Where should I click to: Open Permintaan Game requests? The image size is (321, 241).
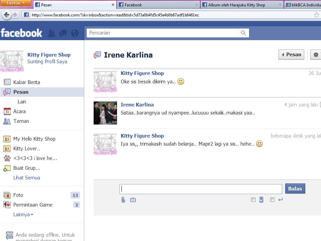pyautogui.click(x=33, y=205)
